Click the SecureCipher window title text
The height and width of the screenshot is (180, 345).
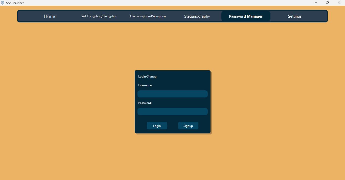point(15,3)
